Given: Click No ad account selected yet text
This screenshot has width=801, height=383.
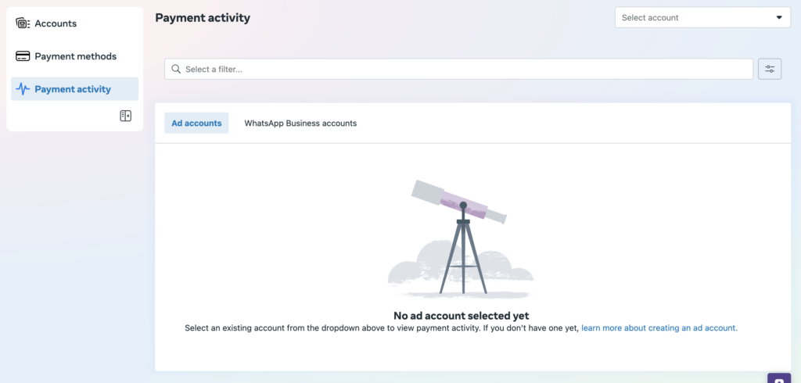Looking at the screenshot, I should (x=462, y=316).
